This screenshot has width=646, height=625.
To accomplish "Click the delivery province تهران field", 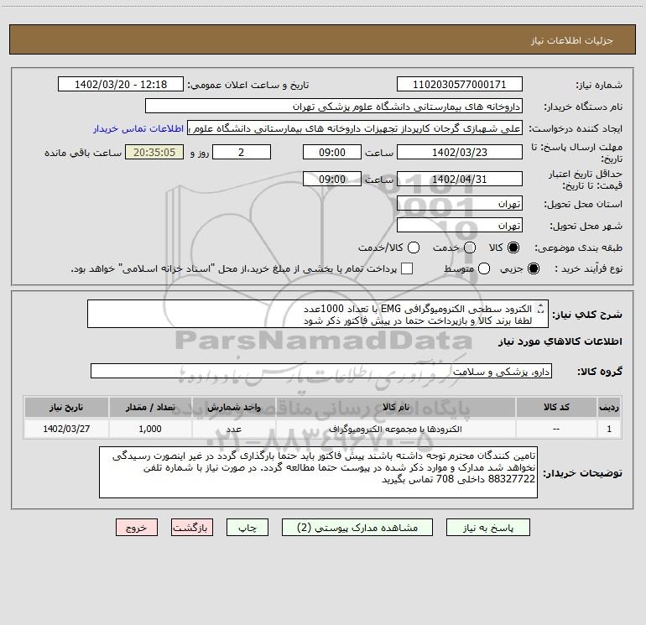I will (x=460, y=204).
